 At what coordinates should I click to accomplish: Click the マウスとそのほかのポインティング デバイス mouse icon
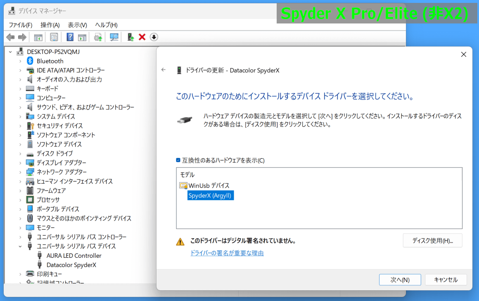coord(30,218)
